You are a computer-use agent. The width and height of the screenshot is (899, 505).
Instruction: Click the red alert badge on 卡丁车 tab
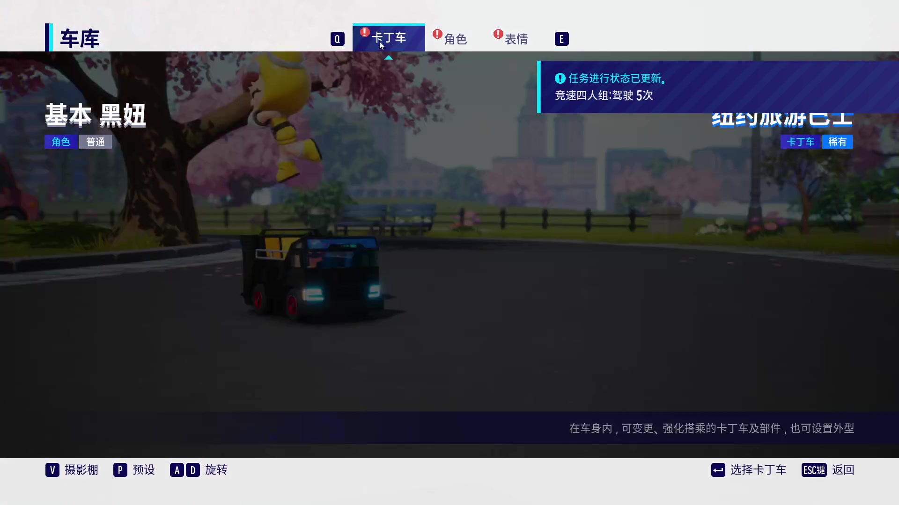tap(365, 33)
